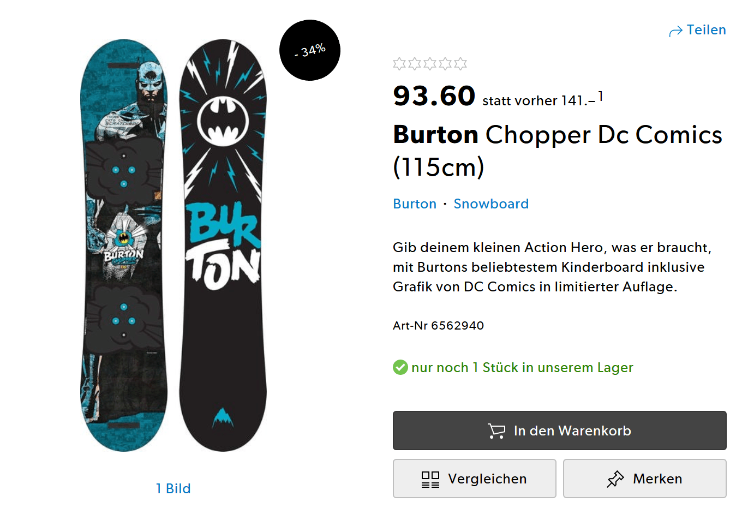Rate the snowboard five stars
This screenshot has height=514, width=730.
(x=460, y=64)
